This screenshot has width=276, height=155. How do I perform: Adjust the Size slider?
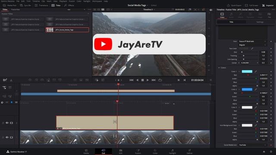(x=248, y=52)
